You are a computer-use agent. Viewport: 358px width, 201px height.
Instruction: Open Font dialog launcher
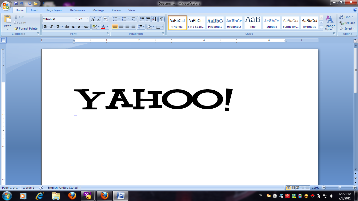(x=107, y=34)
